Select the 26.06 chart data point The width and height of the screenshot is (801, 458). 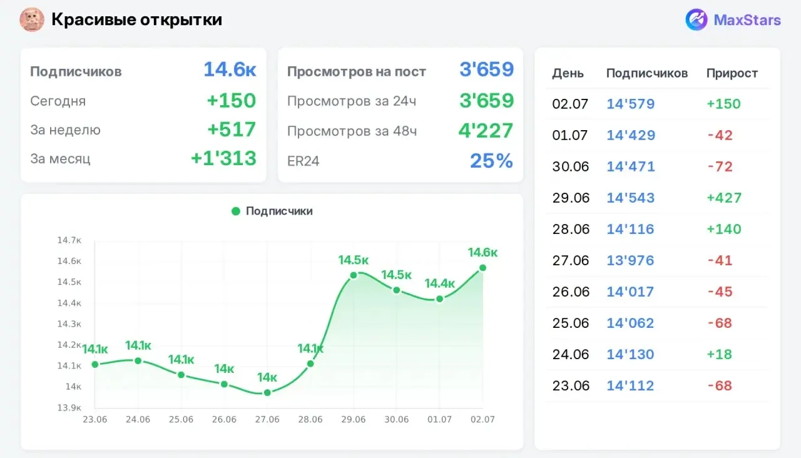click(224, 384)
